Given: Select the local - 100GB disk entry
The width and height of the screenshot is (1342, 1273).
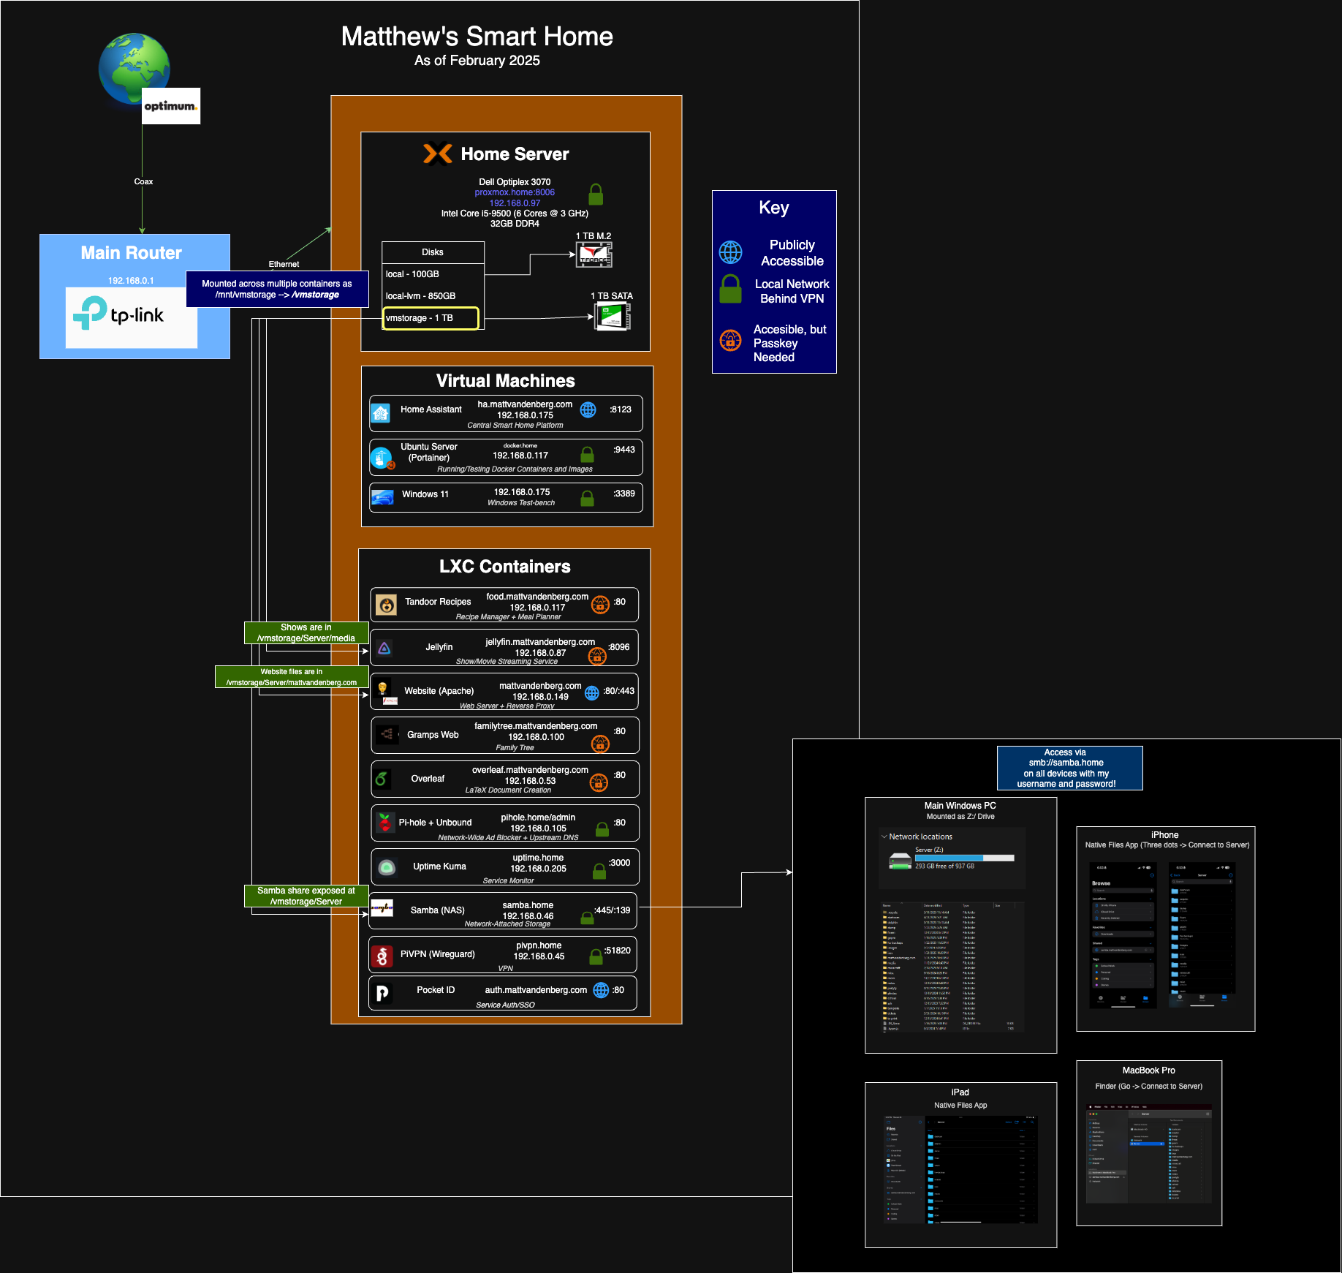Looking at the screenshot, I should tap(433, 274).
